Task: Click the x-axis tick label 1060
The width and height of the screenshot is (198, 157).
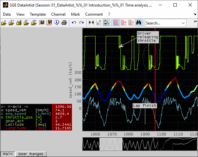Action: tap(95, 134)
